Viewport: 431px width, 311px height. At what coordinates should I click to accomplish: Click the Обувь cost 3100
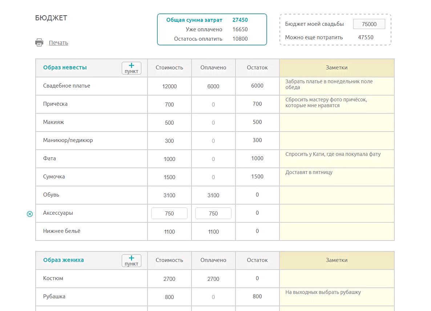pos(169,195)
